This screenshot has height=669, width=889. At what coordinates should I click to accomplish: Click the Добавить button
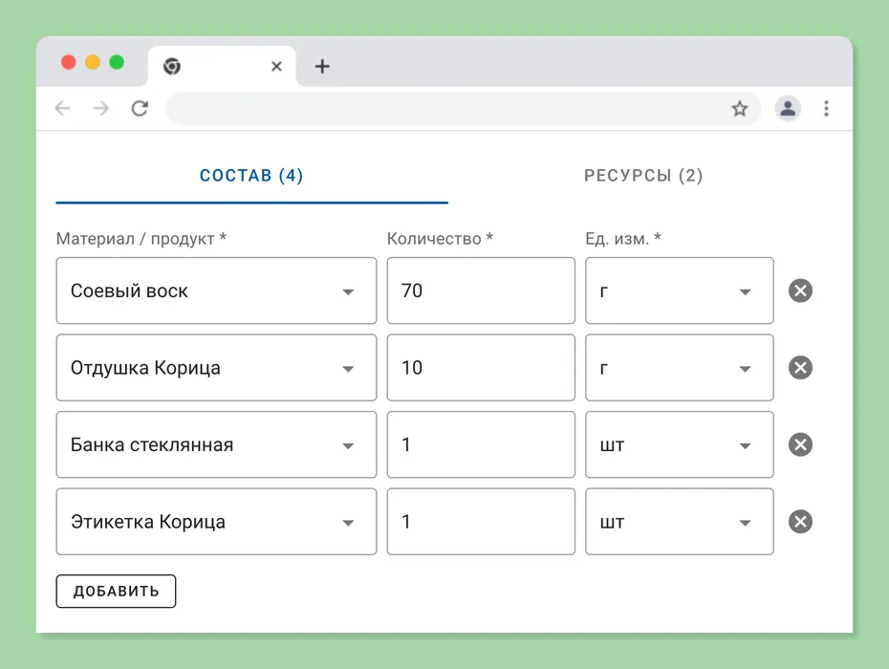[116, 592]
